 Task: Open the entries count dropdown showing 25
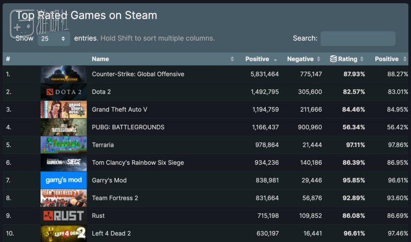click(54, 38)
